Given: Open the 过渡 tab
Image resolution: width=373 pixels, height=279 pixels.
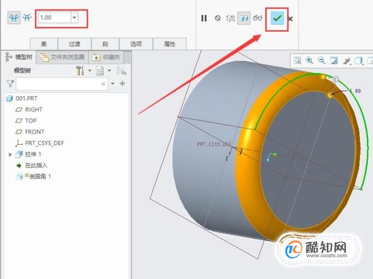Looking at the screenshot, I should (75, 44).
